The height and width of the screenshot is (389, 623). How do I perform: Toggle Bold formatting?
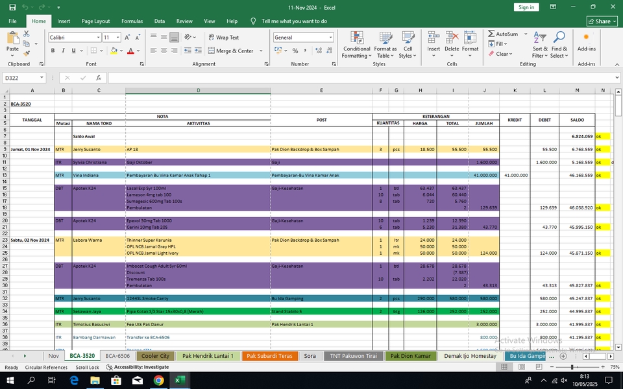[x=53, y=51]
